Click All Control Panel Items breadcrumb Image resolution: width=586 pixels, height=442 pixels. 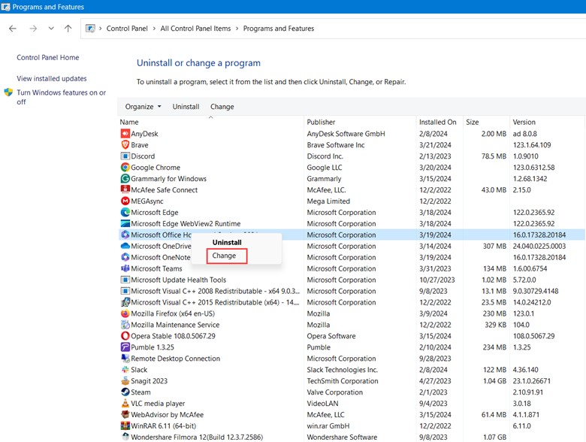pos(195,29)
